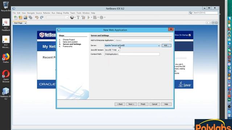Click the Frameworks step text
232x130 pixels.
click(x=67, y=46)
